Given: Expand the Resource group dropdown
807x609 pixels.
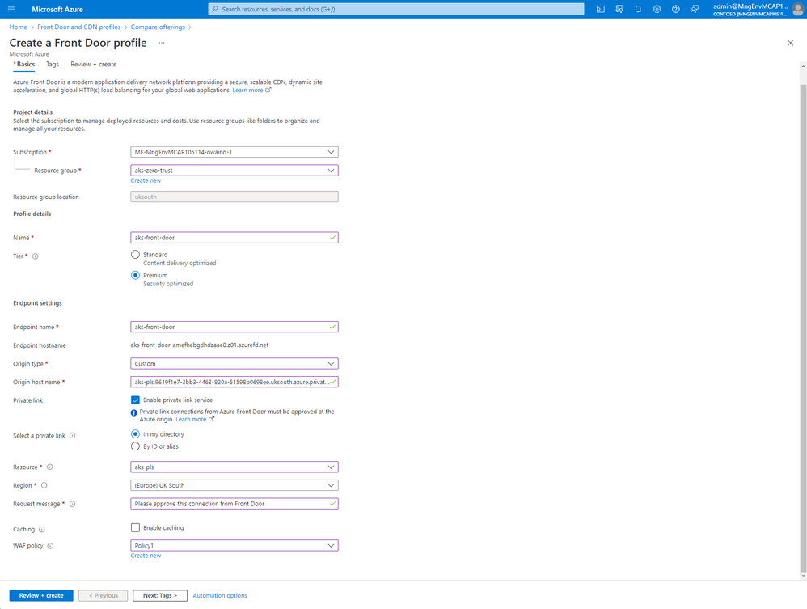Looking at the screenshot, I should (234, 171).
